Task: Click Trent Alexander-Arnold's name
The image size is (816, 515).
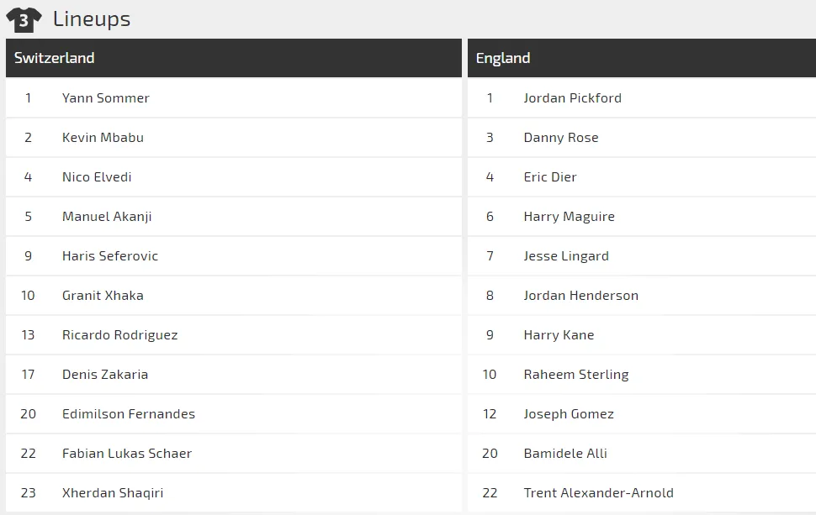Action: (598, 493)
